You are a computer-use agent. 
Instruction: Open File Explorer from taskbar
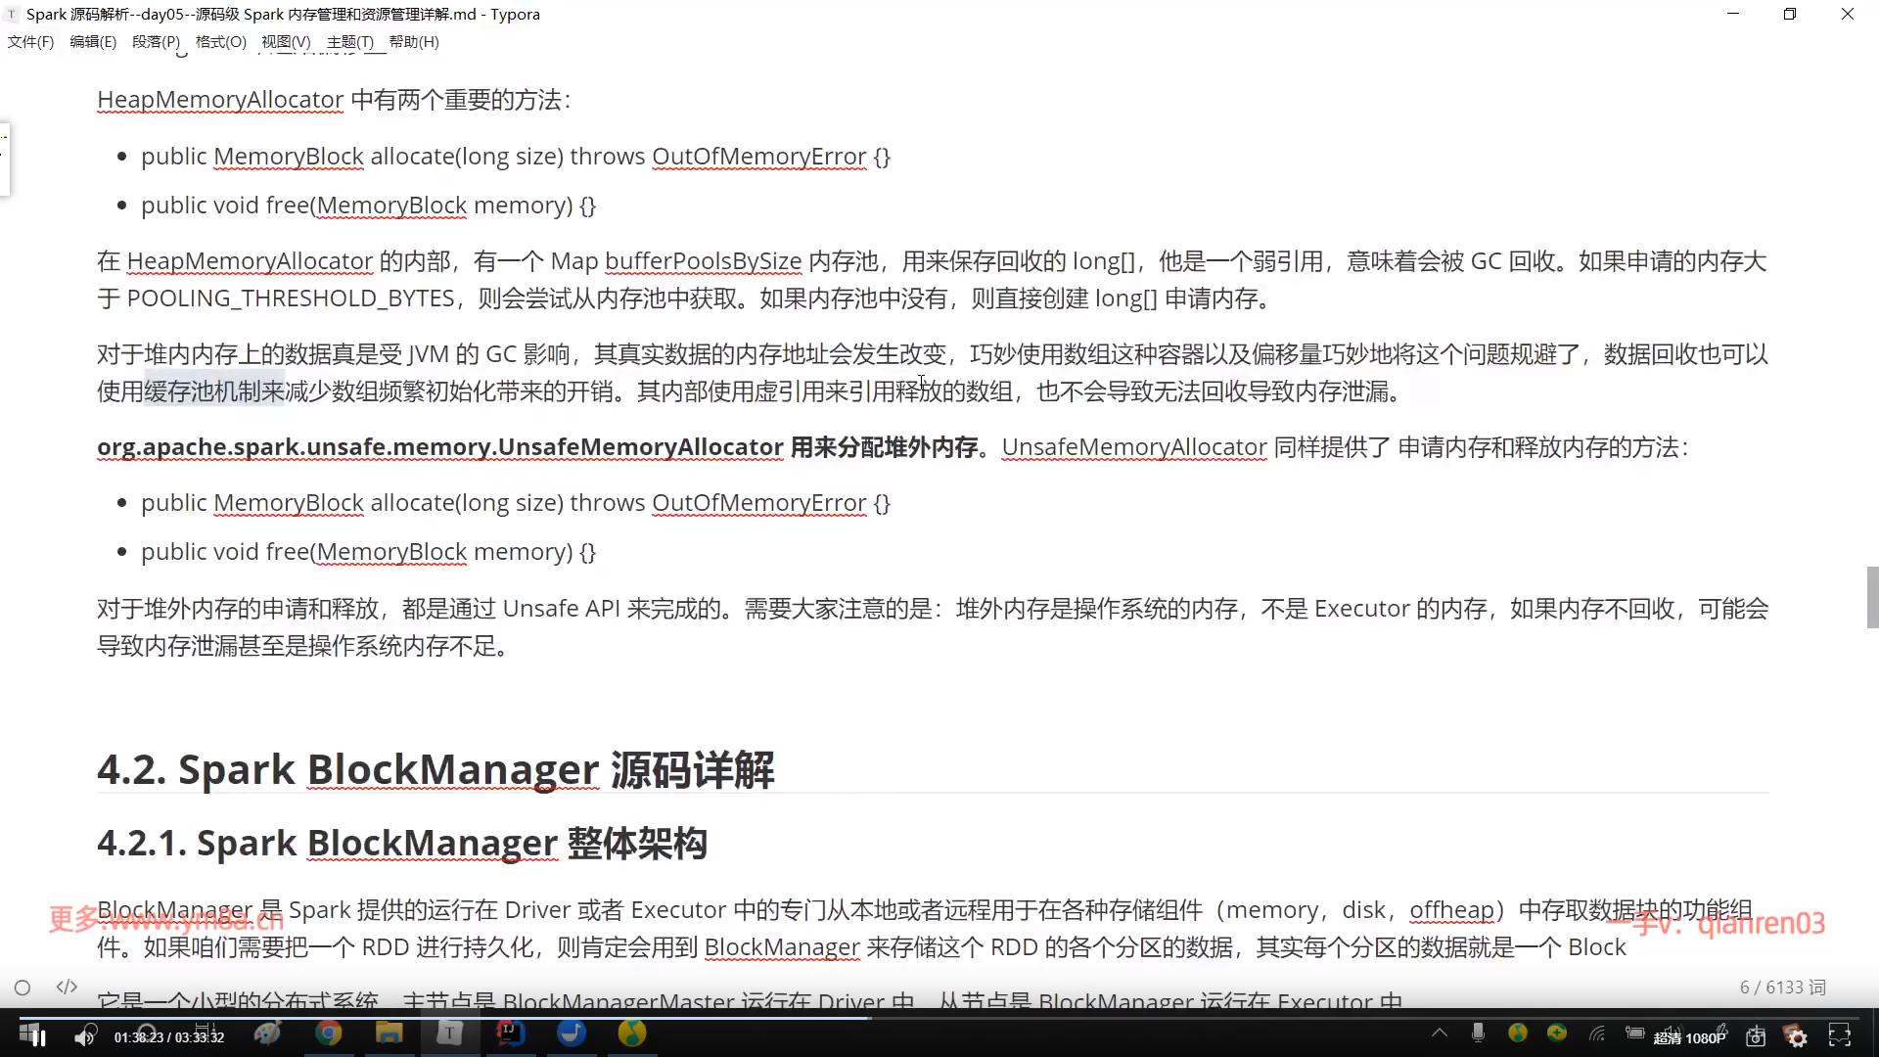click(389, 1033)
